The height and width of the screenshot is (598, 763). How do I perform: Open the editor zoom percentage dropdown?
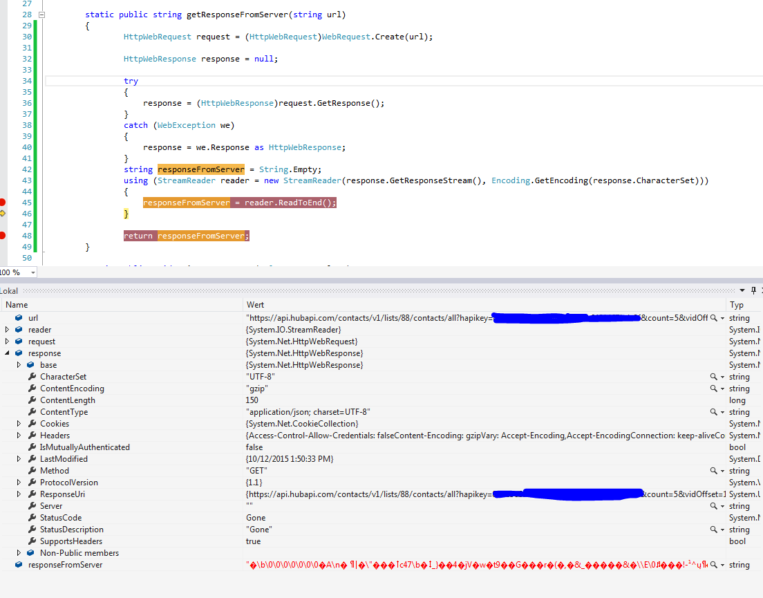[x=32, y=272]
